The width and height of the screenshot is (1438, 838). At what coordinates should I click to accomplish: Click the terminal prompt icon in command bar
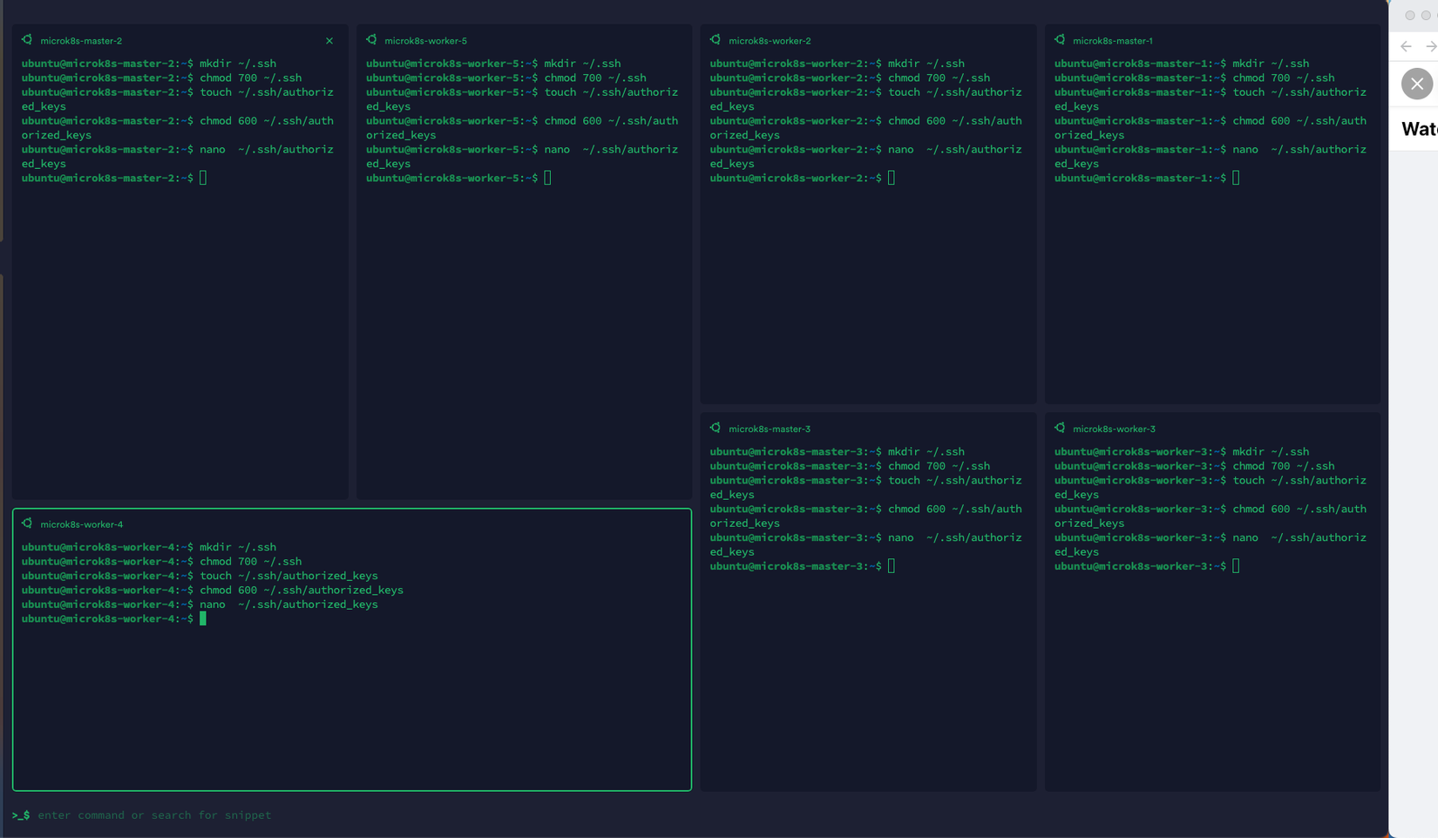point(20,814)
